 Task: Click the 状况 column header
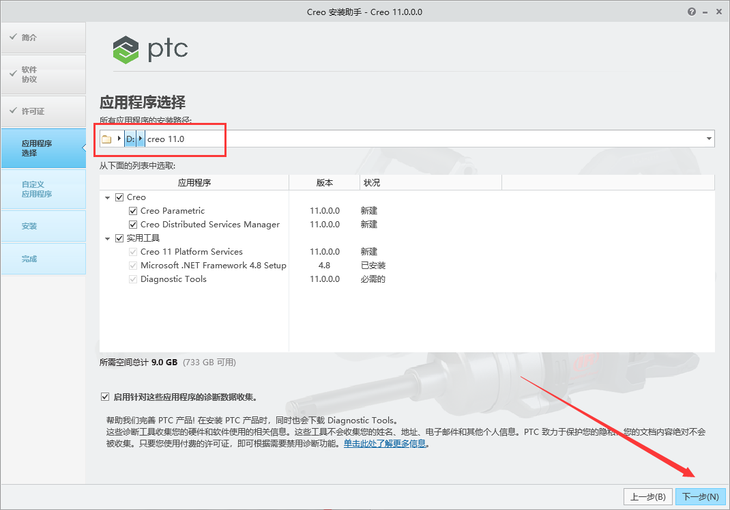372,182
